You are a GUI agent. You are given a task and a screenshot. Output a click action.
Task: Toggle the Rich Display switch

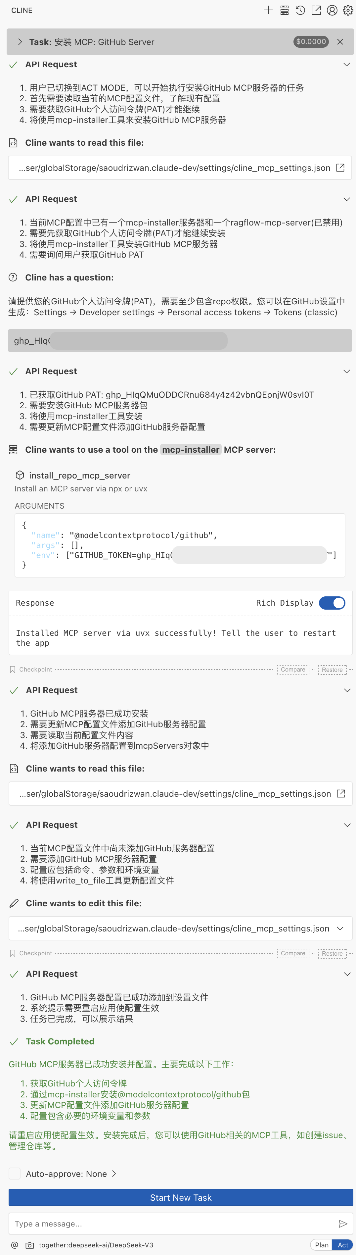pos(332,603)
